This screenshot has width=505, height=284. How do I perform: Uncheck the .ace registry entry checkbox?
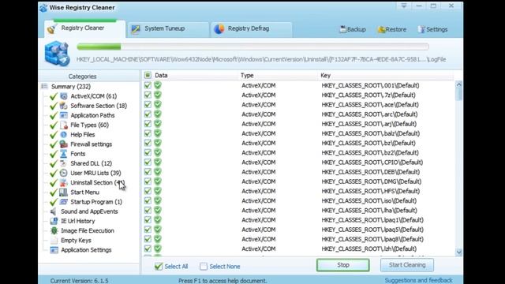tap(148, 105)
